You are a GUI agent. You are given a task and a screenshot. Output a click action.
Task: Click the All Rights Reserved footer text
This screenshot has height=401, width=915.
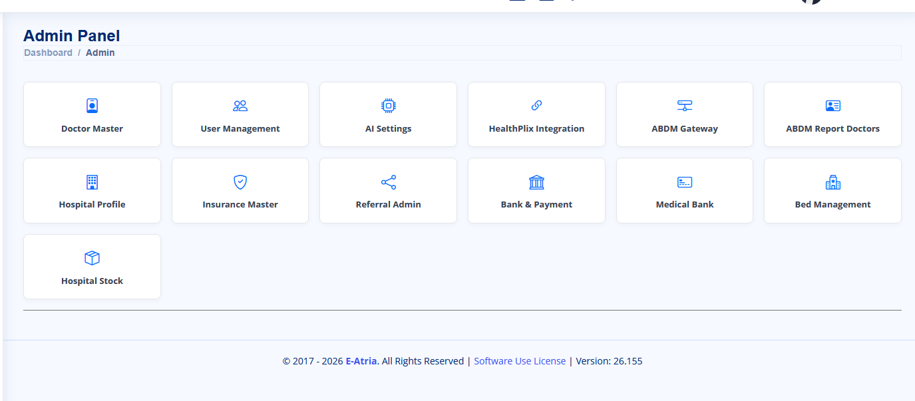pos(423,361)
